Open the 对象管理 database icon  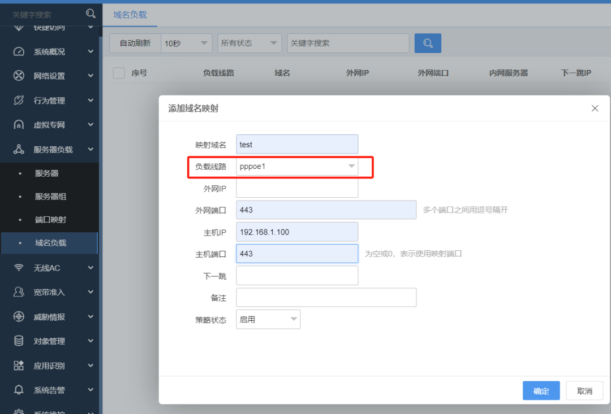(x=14, y=341)
